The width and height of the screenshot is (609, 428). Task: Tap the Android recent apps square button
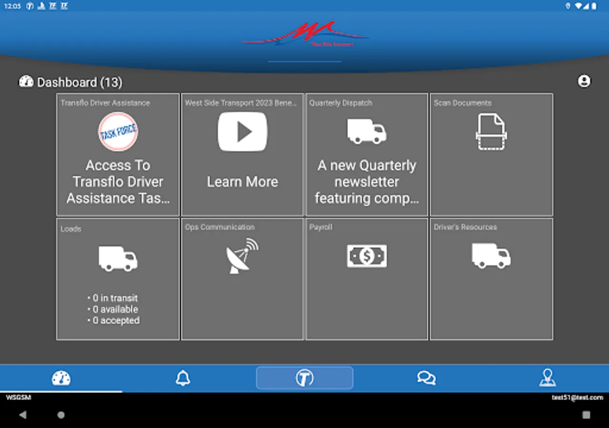pos(586,415)
